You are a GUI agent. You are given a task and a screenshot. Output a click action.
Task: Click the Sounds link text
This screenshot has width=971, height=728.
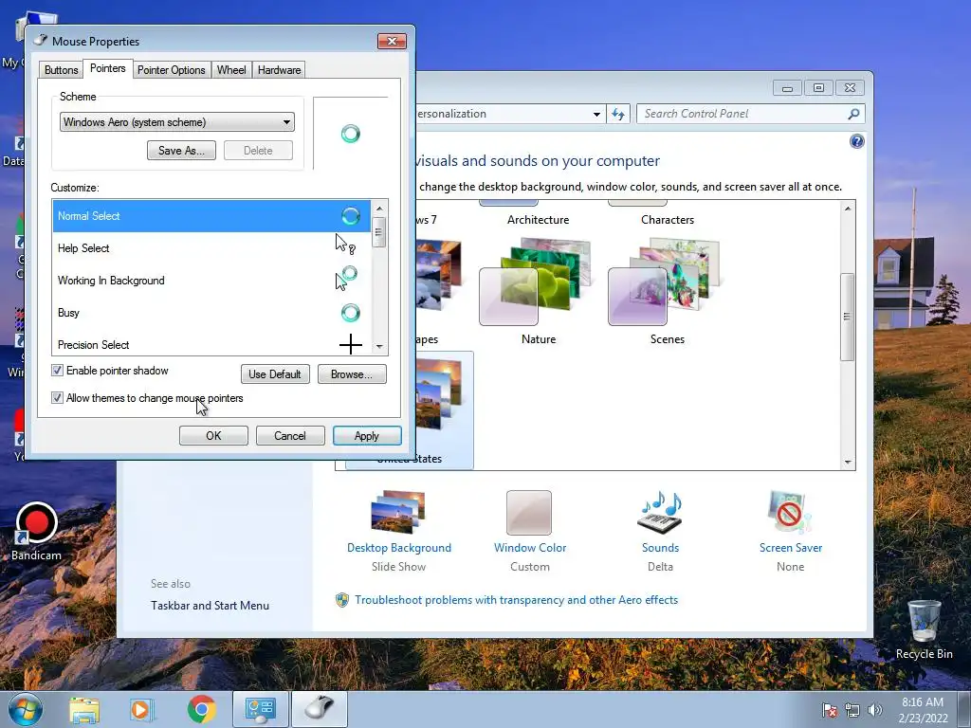point(660,548)
